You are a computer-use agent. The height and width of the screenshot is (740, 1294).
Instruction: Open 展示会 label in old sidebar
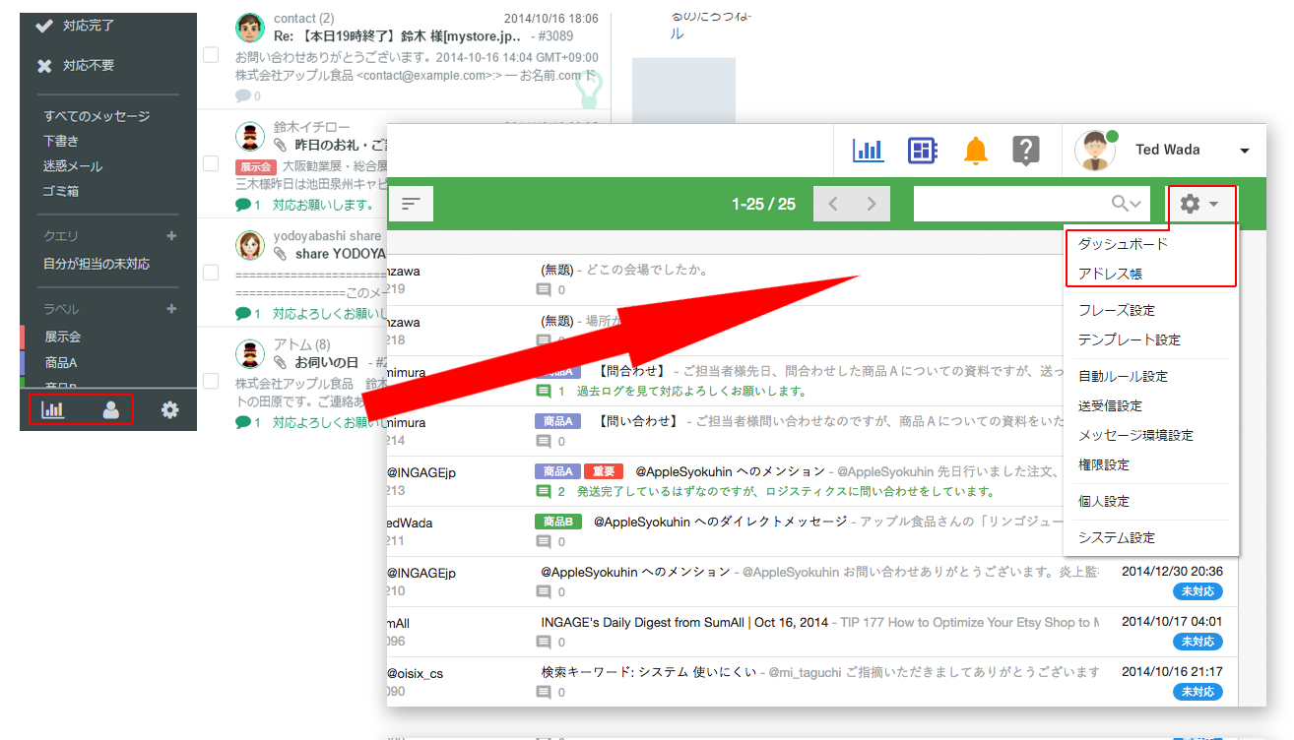click(x=63, y=337)
